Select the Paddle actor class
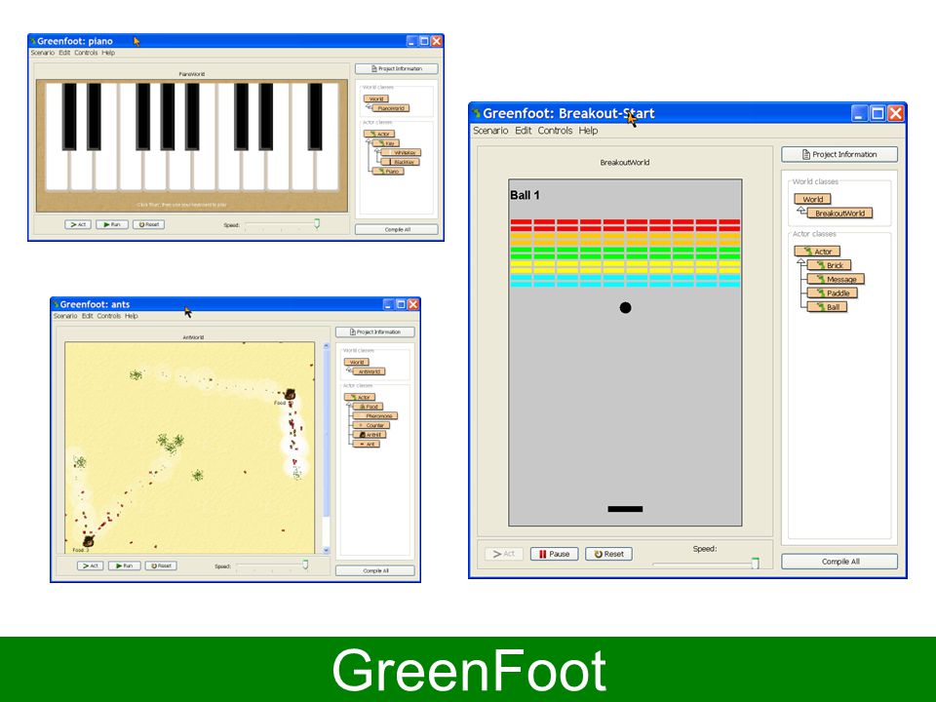The height and width of the screenshot is (702, 936). pos(833,292)
